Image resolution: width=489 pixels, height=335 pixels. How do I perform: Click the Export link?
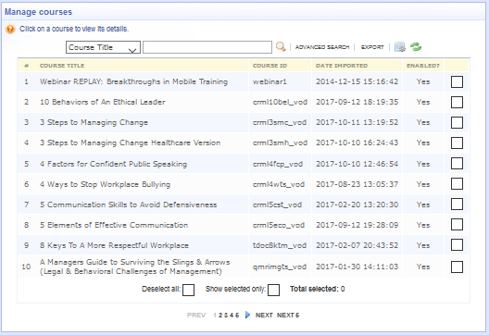(372, 47)
